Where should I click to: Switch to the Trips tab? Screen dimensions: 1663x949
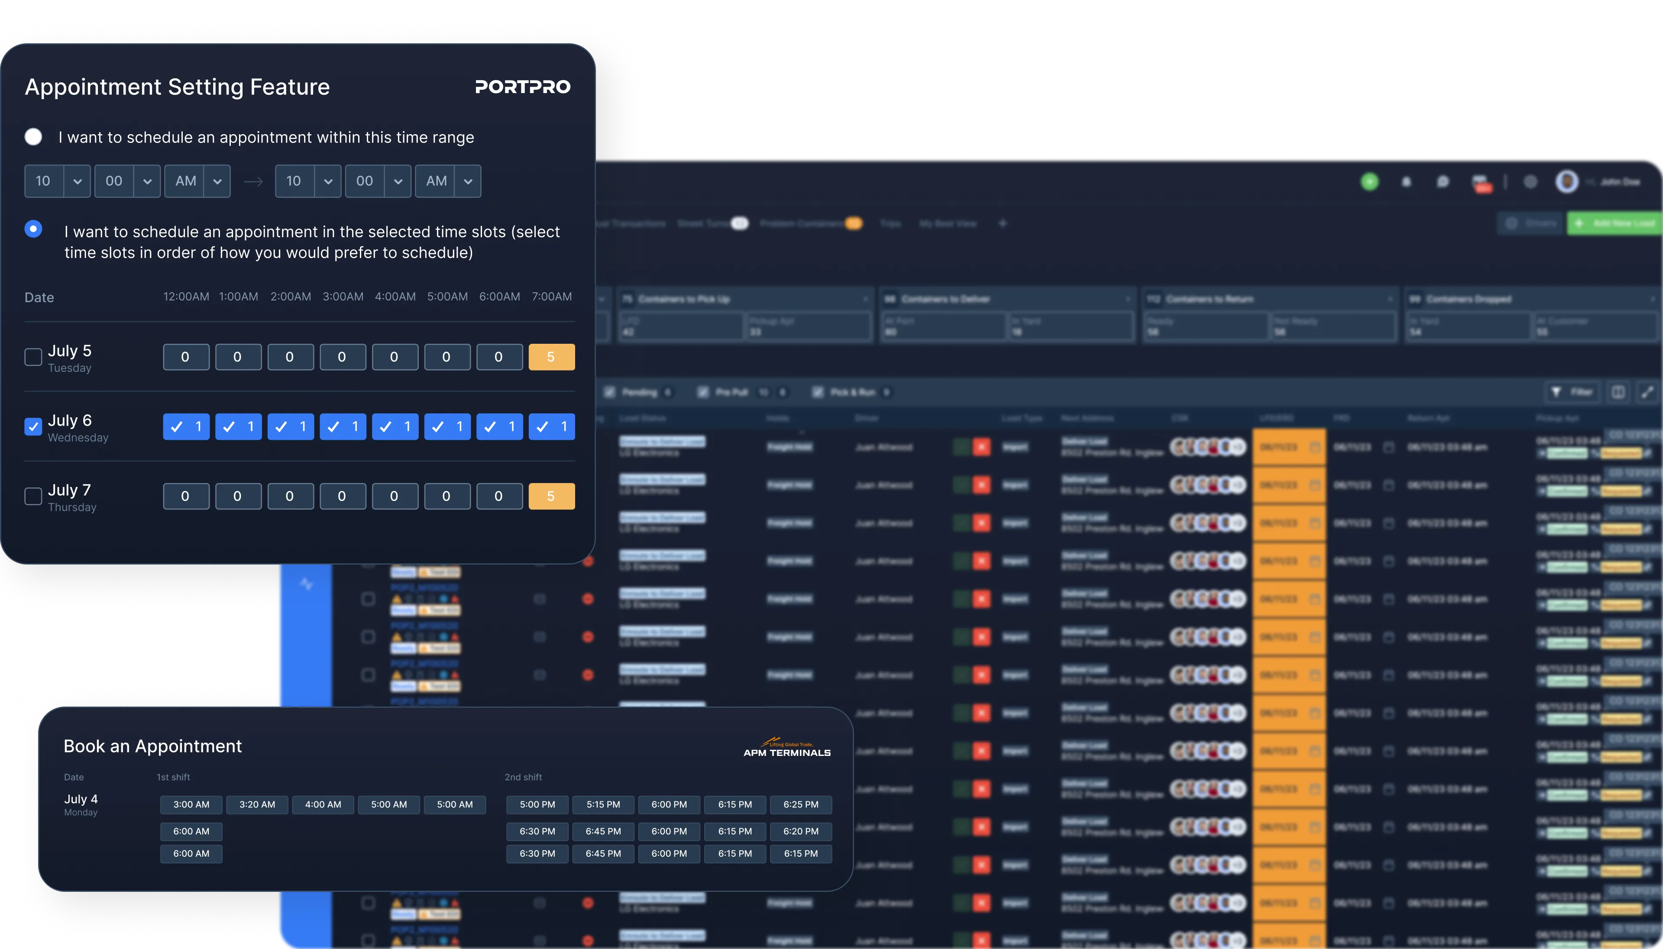tap(890, 223)
